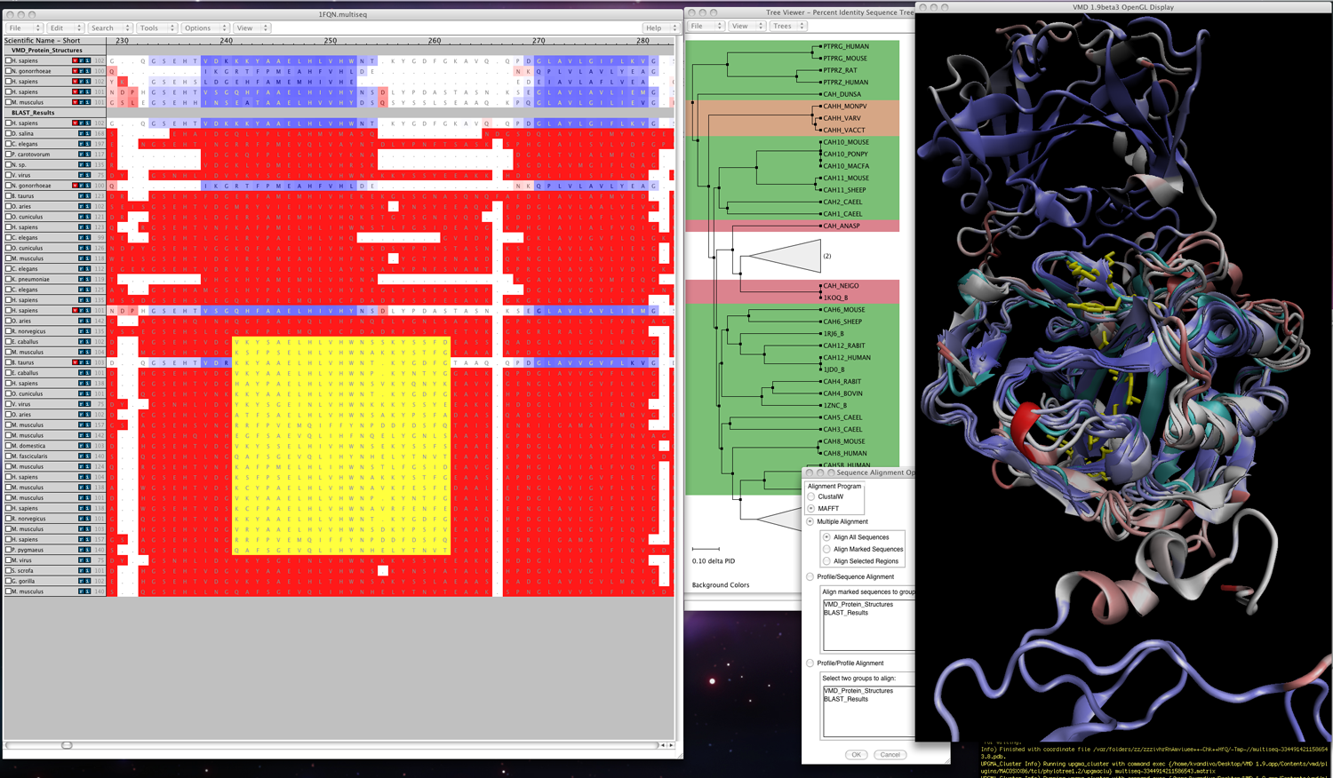Screen dimensions: 1333x778
Task: Open the Help menu in MultiSeq
Action: pyautogui.click(x=660, y=28)
